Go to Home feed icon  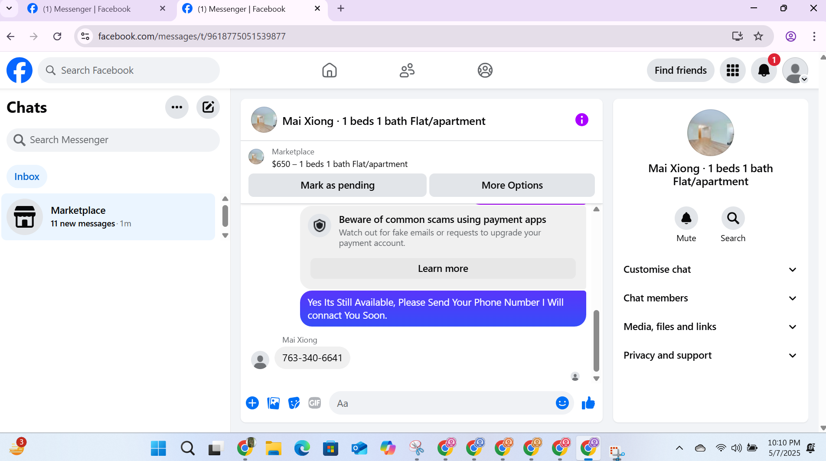[x=329, y=70]
